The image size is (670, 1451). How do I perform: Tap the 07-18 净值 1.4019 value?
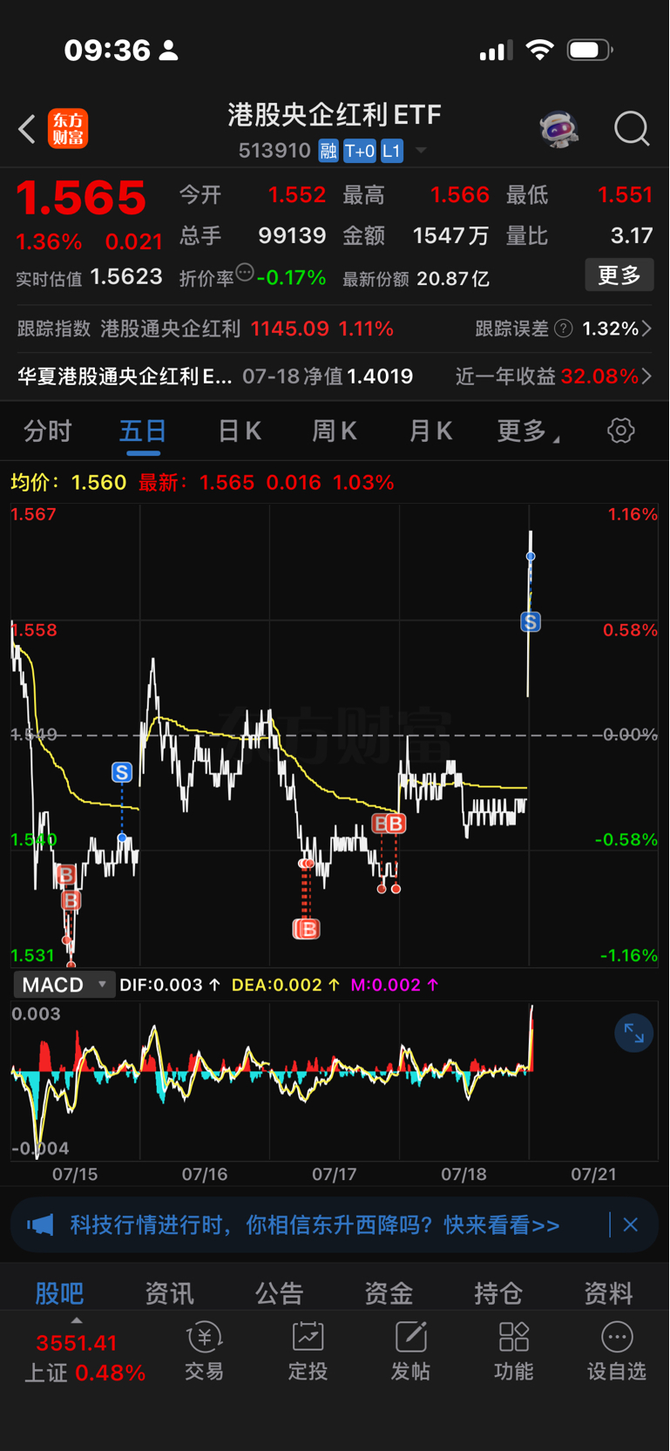(380, 376)
